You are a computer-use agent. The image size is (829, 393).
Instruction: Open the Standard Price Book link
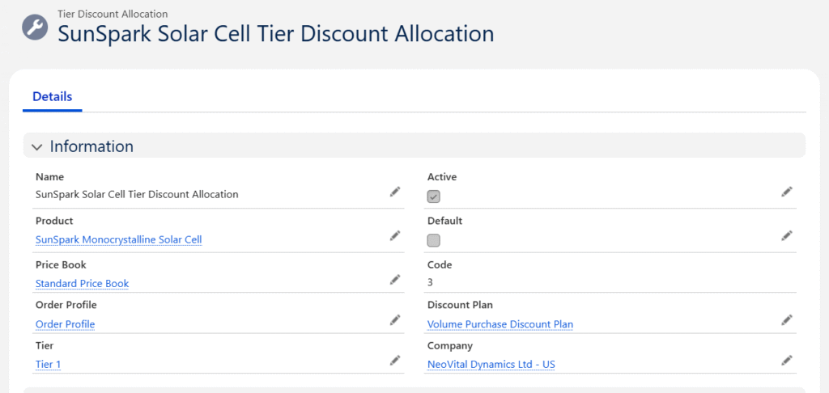[x=82, y=284]
